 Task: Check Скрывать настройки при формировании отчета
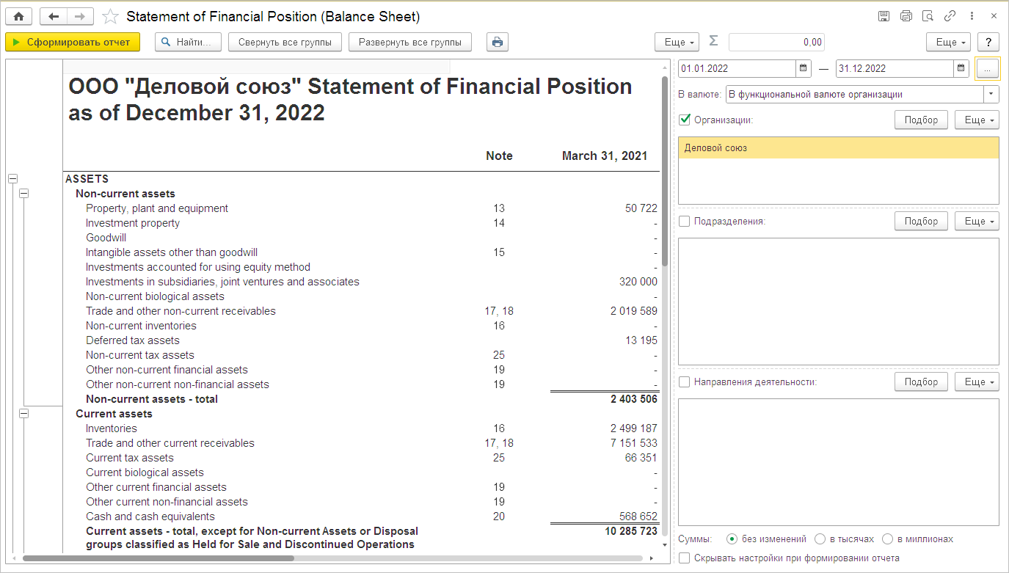pos(685,558)
